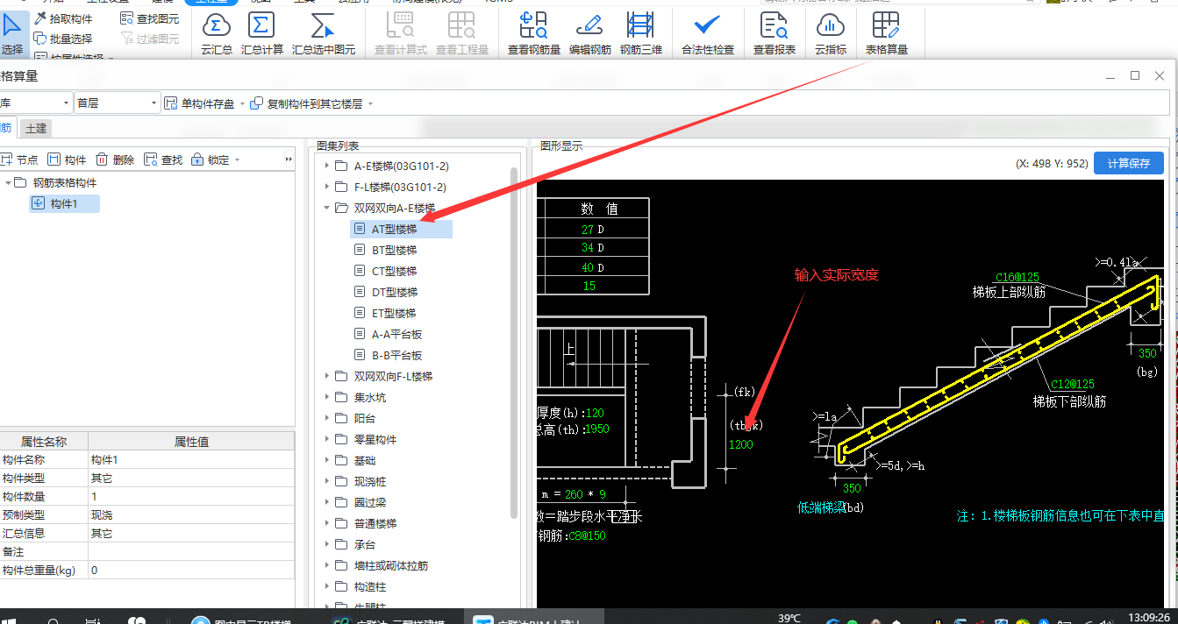Expand the hidden toolbar overflow chevron
Screen dimensions: 1178x624
289,160
